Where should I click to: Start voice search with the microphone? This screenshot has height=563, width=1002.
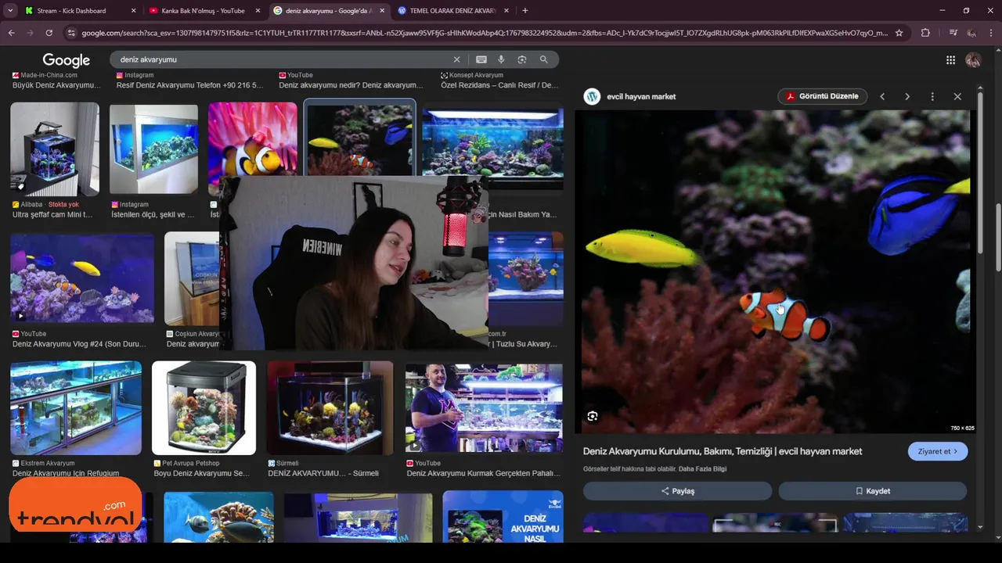[x=501, y=59]
